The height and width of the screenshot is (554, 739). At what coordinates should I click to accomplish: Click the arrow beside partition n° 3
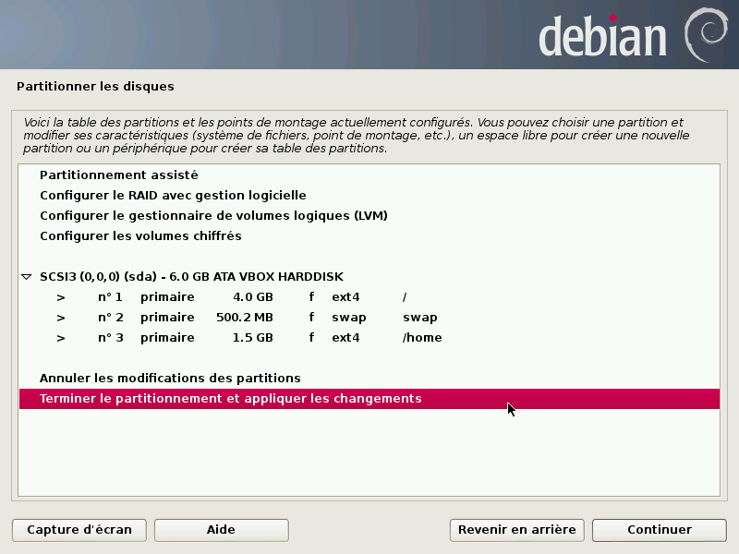61,338
